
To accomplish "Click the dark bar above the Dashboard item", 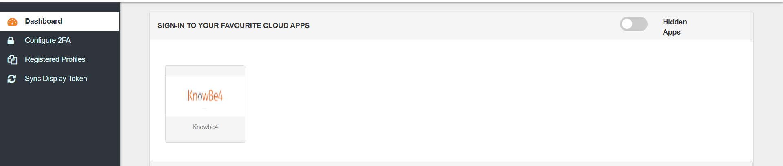I will point(60,7).
